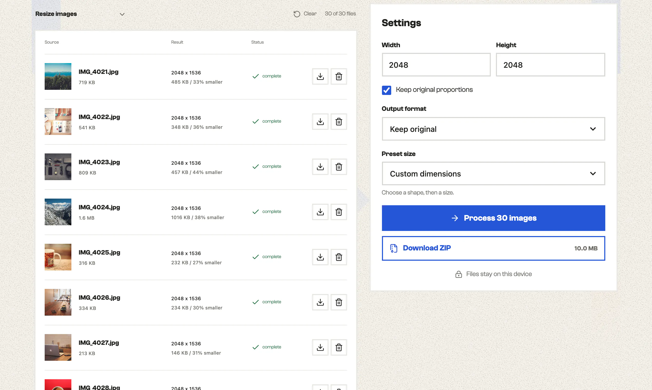Delete IMG_4021.jpg from the list
This screenshot has height=390, width=652.
click(339, 76)
